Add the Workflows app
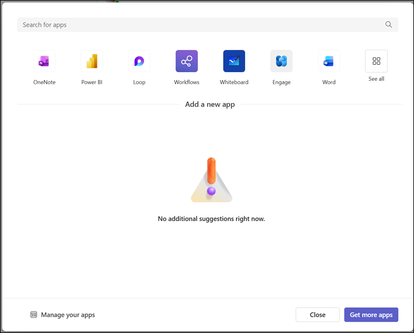Viewport: 414px width, 333px height. pyautogui.click(x=187, y=61)
